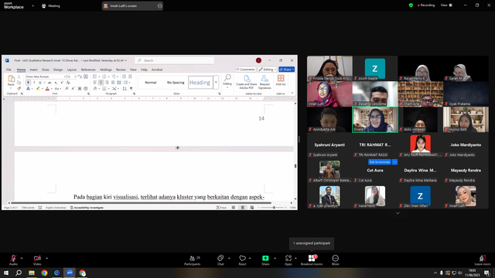Click the green encryption shield icon
The height and width of the screenshot is (278, 495).
(x=411, y=5)
